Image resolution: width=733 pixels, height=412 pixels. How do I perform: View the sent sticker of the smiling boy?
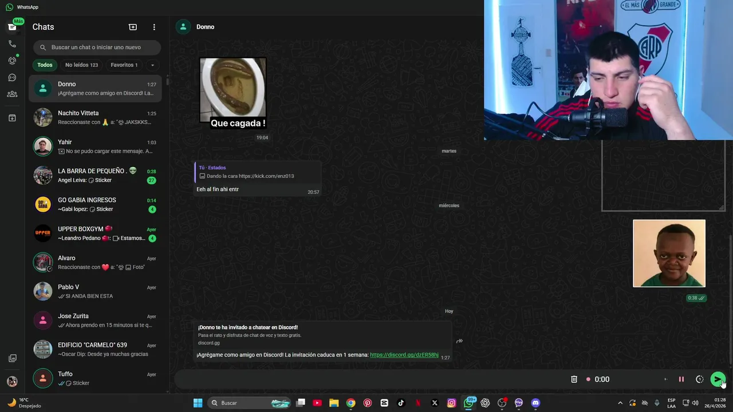click(669, 253)
